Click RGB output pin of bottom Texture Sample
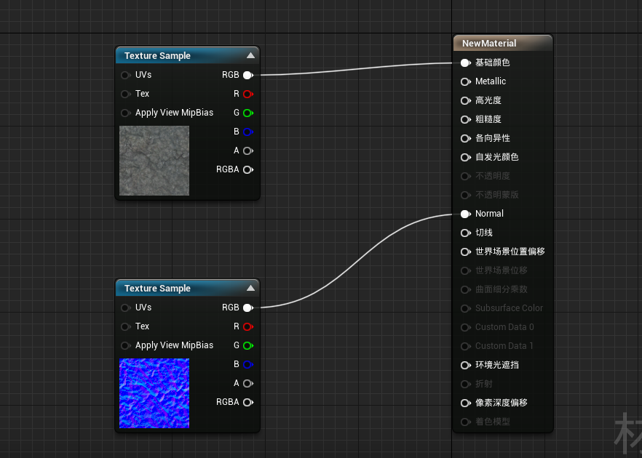 [x=248, y=308]
